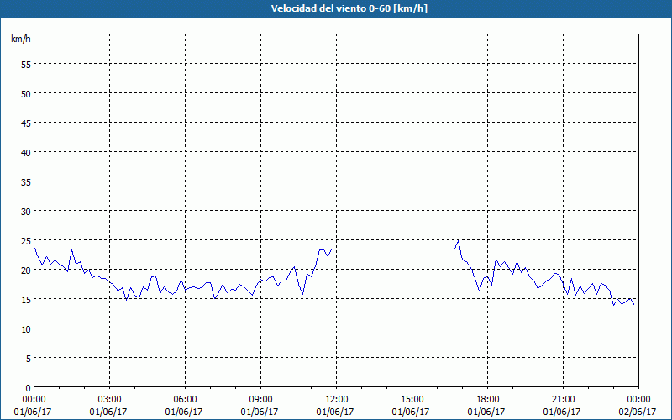Click the y-axis value 50
This screenshot has height=420, width=672.
(26, 94)
